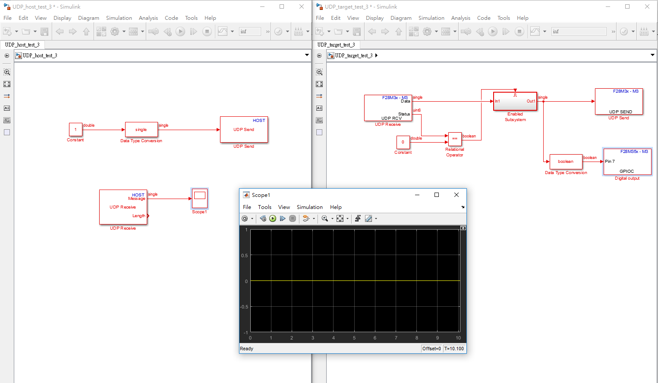Screen dimensions: 658x383
Task: Click Sample Time display icon in target palette
Action: (x=319, y=96)
